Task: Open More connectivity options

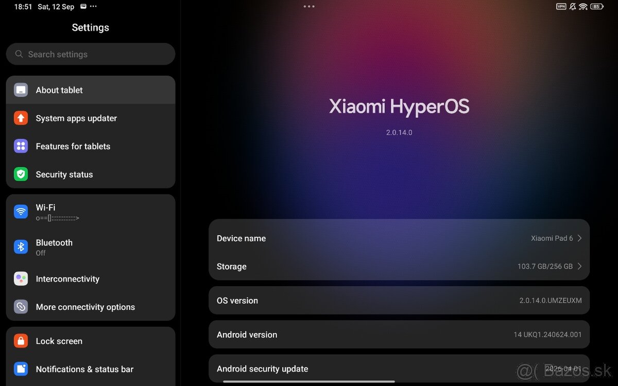Action: coord(91,307)
